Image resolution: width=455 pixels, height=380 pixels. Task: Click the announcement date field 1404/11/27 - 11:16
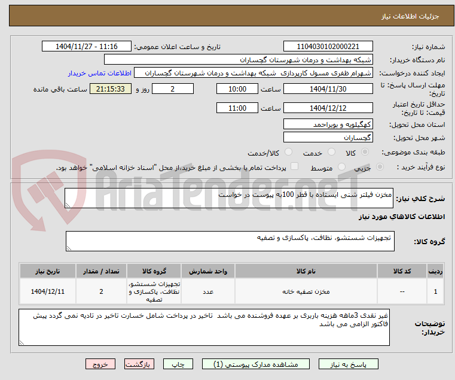click(x=87, y=47)
